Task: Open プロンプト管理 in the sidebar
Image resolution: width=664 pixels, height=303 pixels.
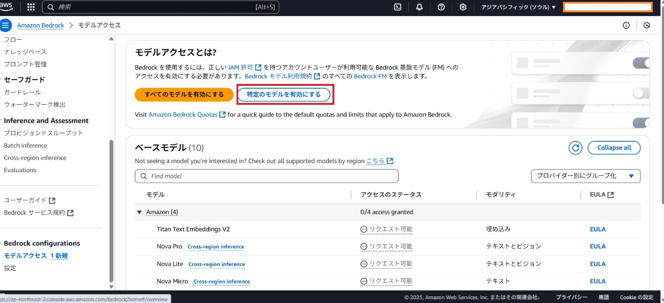Action: point(25,64)
